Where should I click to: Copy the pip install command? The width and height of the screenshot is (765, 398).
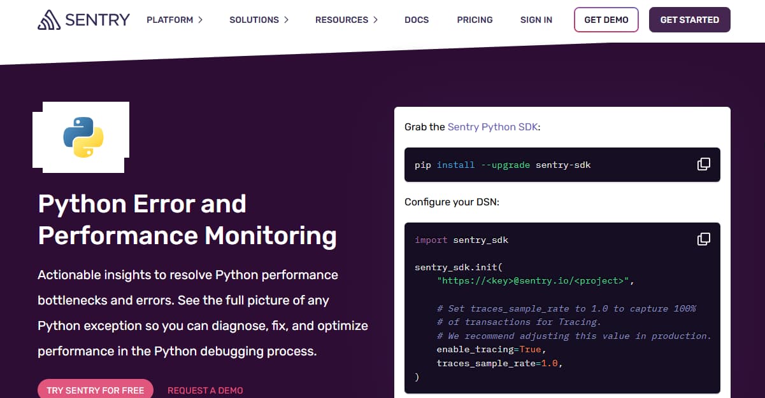[703, 163]
